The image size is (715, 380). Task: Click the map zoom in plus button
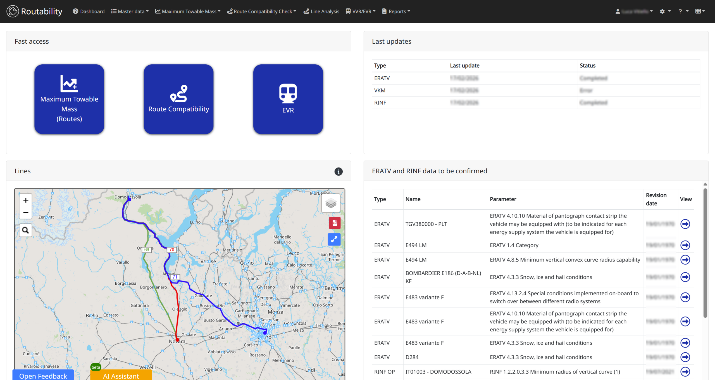coord(26,200)
